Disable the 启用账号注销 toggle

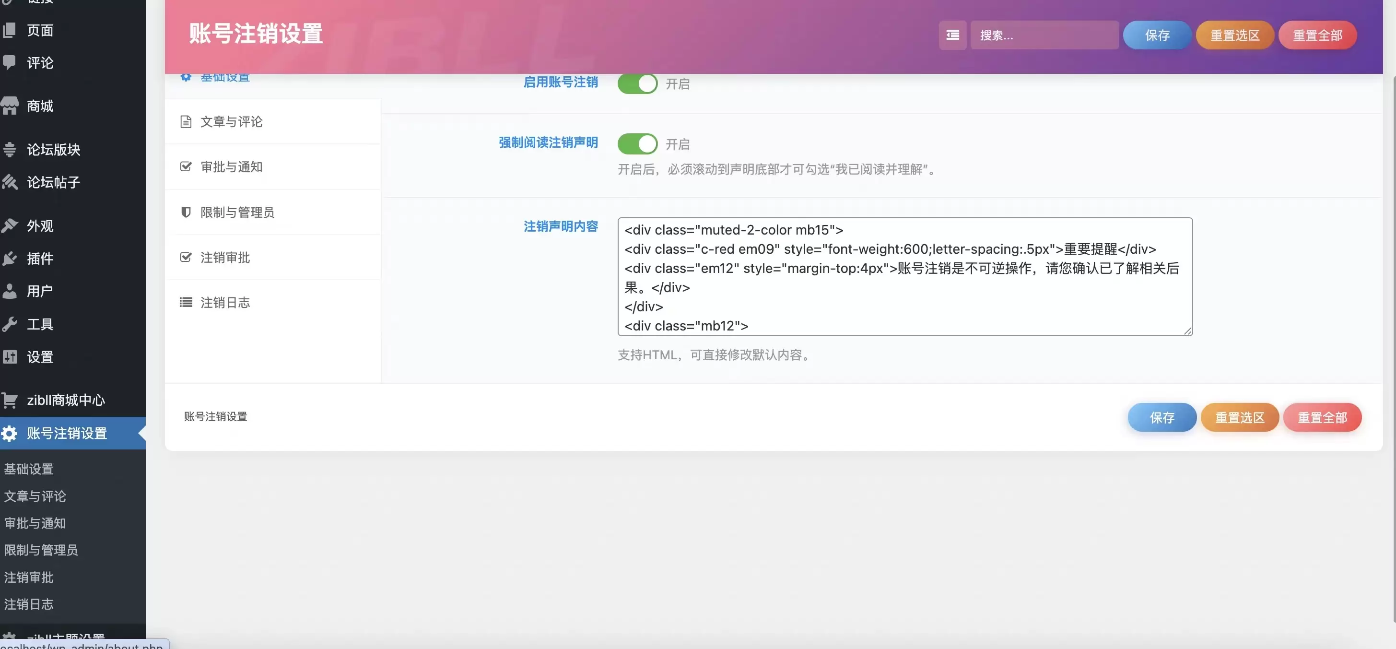point(637,83)
